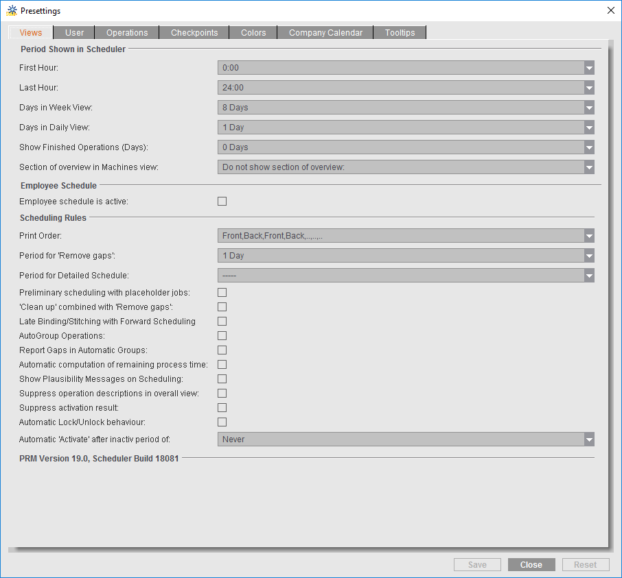Screen dimensions: 622x578
Task: Switch to the Checkpoints tab
Action: [x=194, y=32]
